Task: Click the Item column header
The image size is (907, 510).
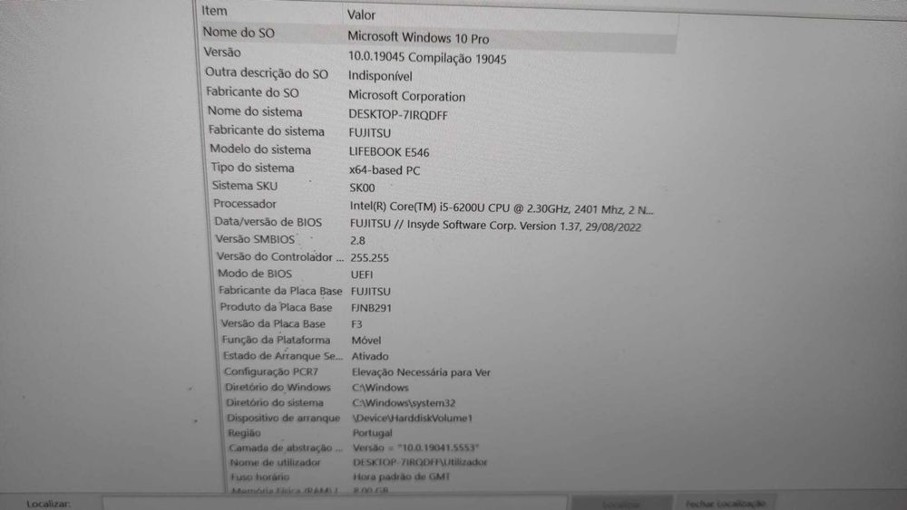Action: tap(214, 11)
